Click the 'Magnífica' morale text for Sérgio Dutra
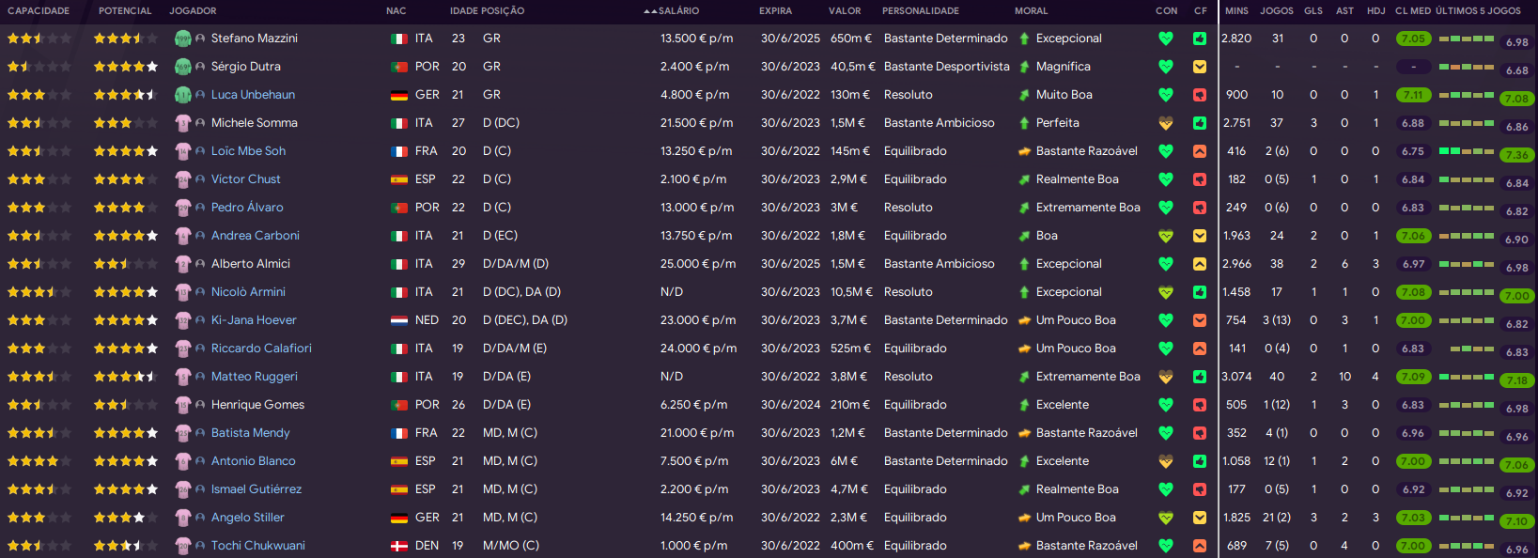The image size is (1538, 558). coord(1064,67)
